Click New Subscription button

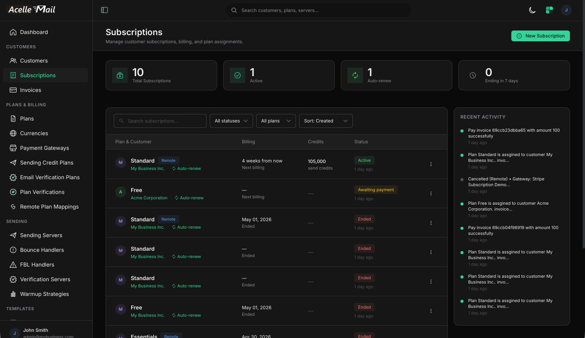click(x=541, y=36)
